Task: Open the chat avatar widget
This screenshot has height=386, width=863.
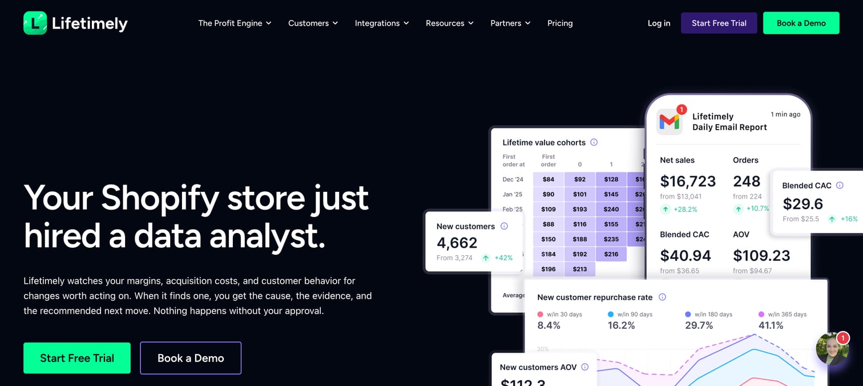Action: pyautogui.click(x=832, y=349)
